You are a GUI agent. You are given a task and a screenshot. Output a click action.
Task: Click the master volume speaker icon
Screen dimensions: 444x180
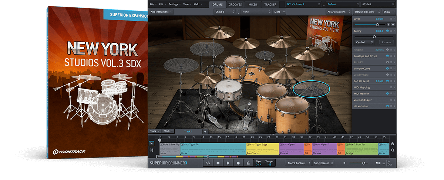coord(345,163)
